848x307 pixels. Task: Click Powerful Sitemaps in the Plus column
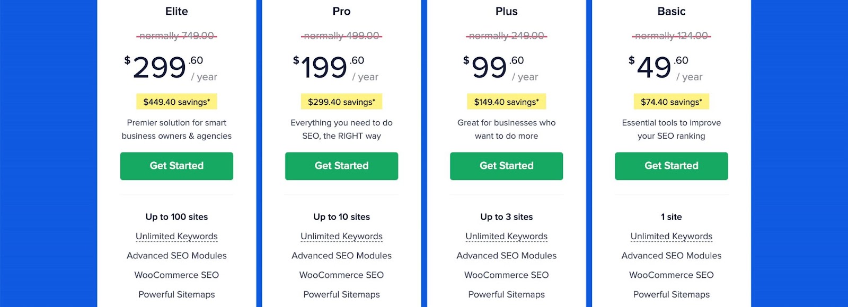coord(506,294)
